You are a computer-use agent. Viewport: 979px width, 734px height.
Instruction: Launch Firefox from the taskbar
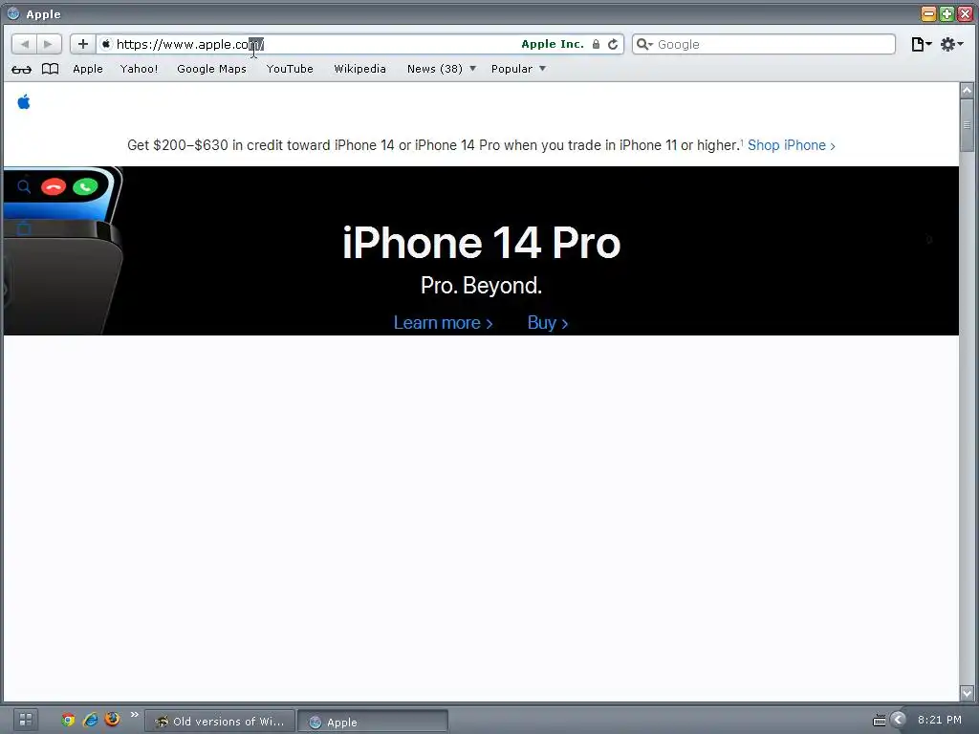click(x=113, y=719)
